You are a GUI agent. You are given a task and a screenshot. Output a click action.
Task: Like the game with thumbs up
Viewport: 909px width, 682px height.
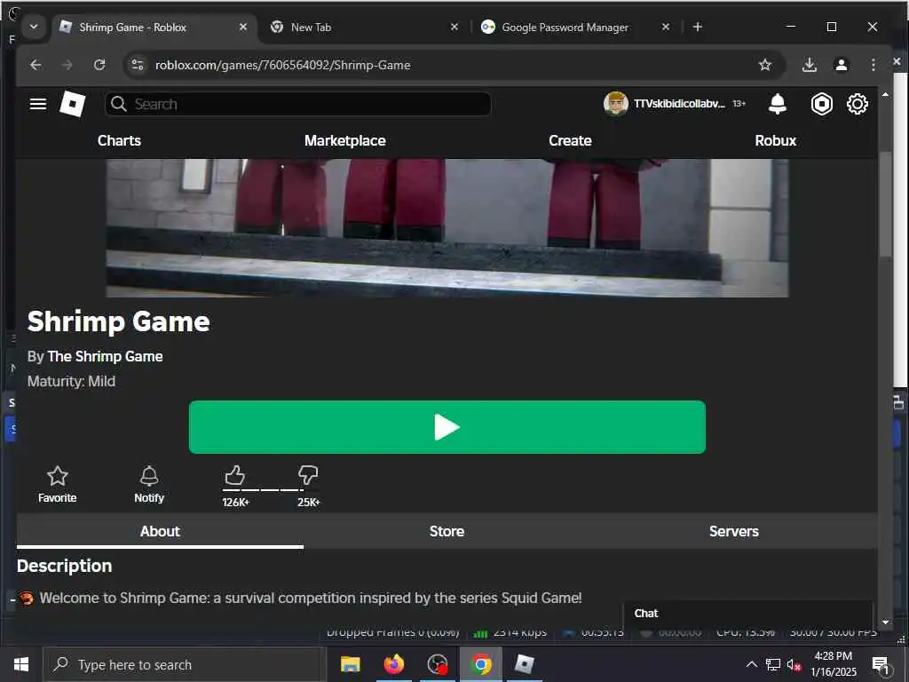point(234,475)
